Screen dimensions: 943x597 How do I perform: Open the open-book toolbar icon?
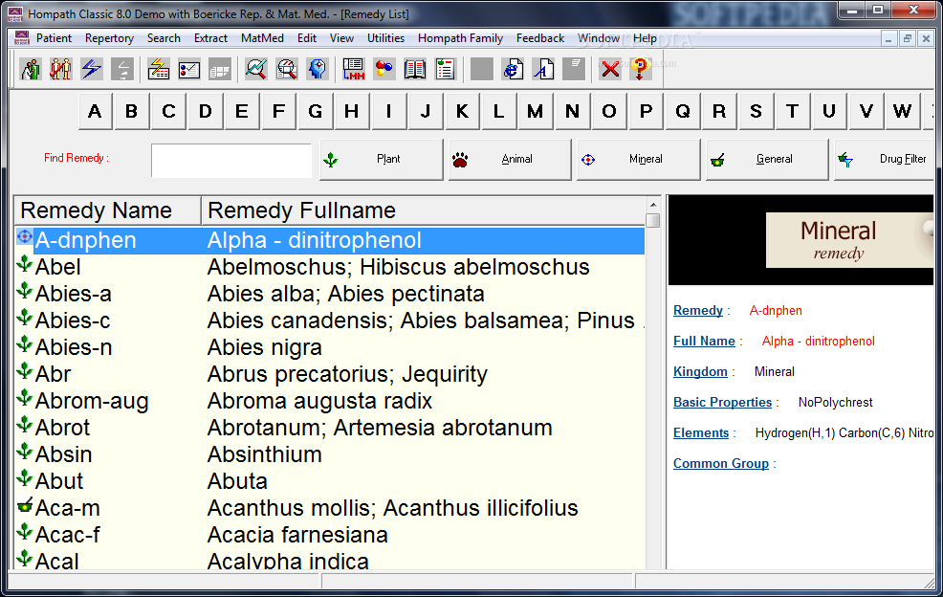415,69
